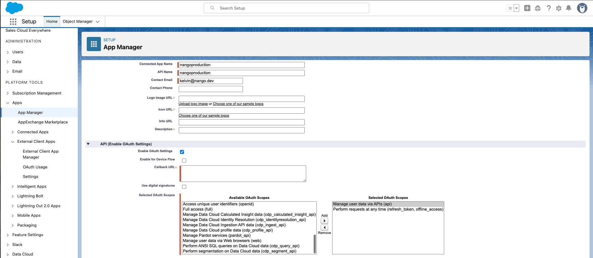The width and height of the screenshot is (593, 258).
Task: Click the Global Actions plus icon
Action: tap(527, 8)
